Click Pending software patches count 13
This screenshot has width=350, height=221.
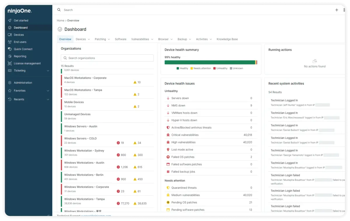pyautogui.click(x=251, y=210)
